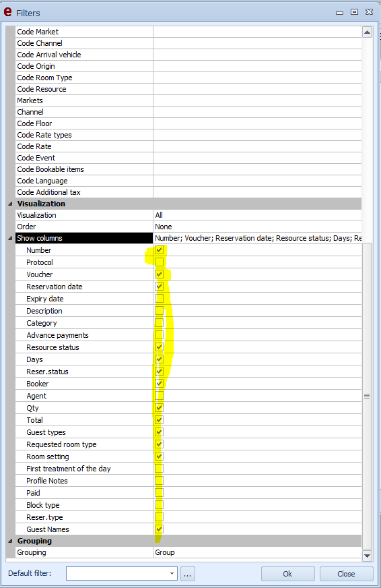The height and width of the screenshot is (588, 381).
Task: Click the Ok button
Action: (x=287, y=574)
